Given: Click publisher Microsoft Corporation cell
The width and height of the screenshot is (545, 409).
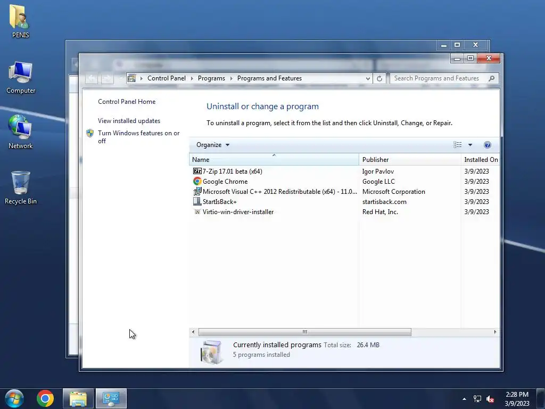Looking at the screenshot, I should point(393,191).
